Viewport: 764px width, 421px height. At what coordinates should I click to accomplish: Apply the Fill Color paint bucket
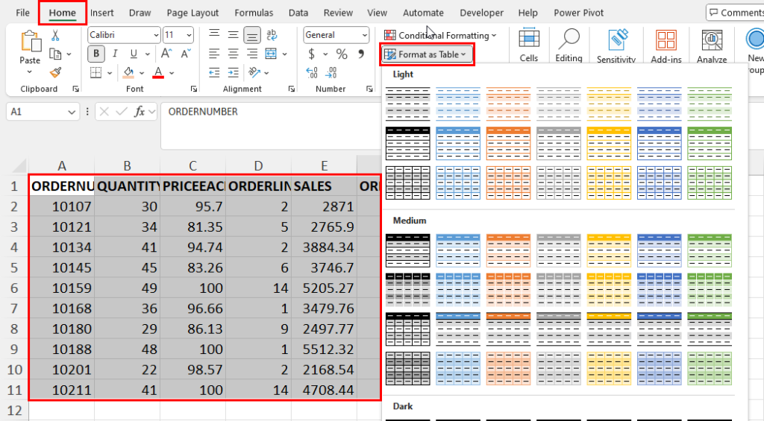click(128, 73)
